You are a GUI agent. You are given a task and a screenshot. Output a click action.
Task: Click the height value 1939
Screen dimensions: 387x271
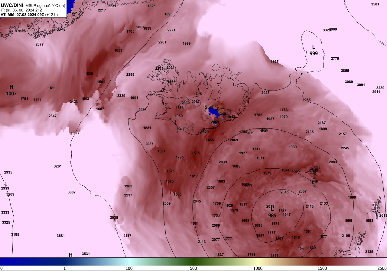[x=293, y=147]
